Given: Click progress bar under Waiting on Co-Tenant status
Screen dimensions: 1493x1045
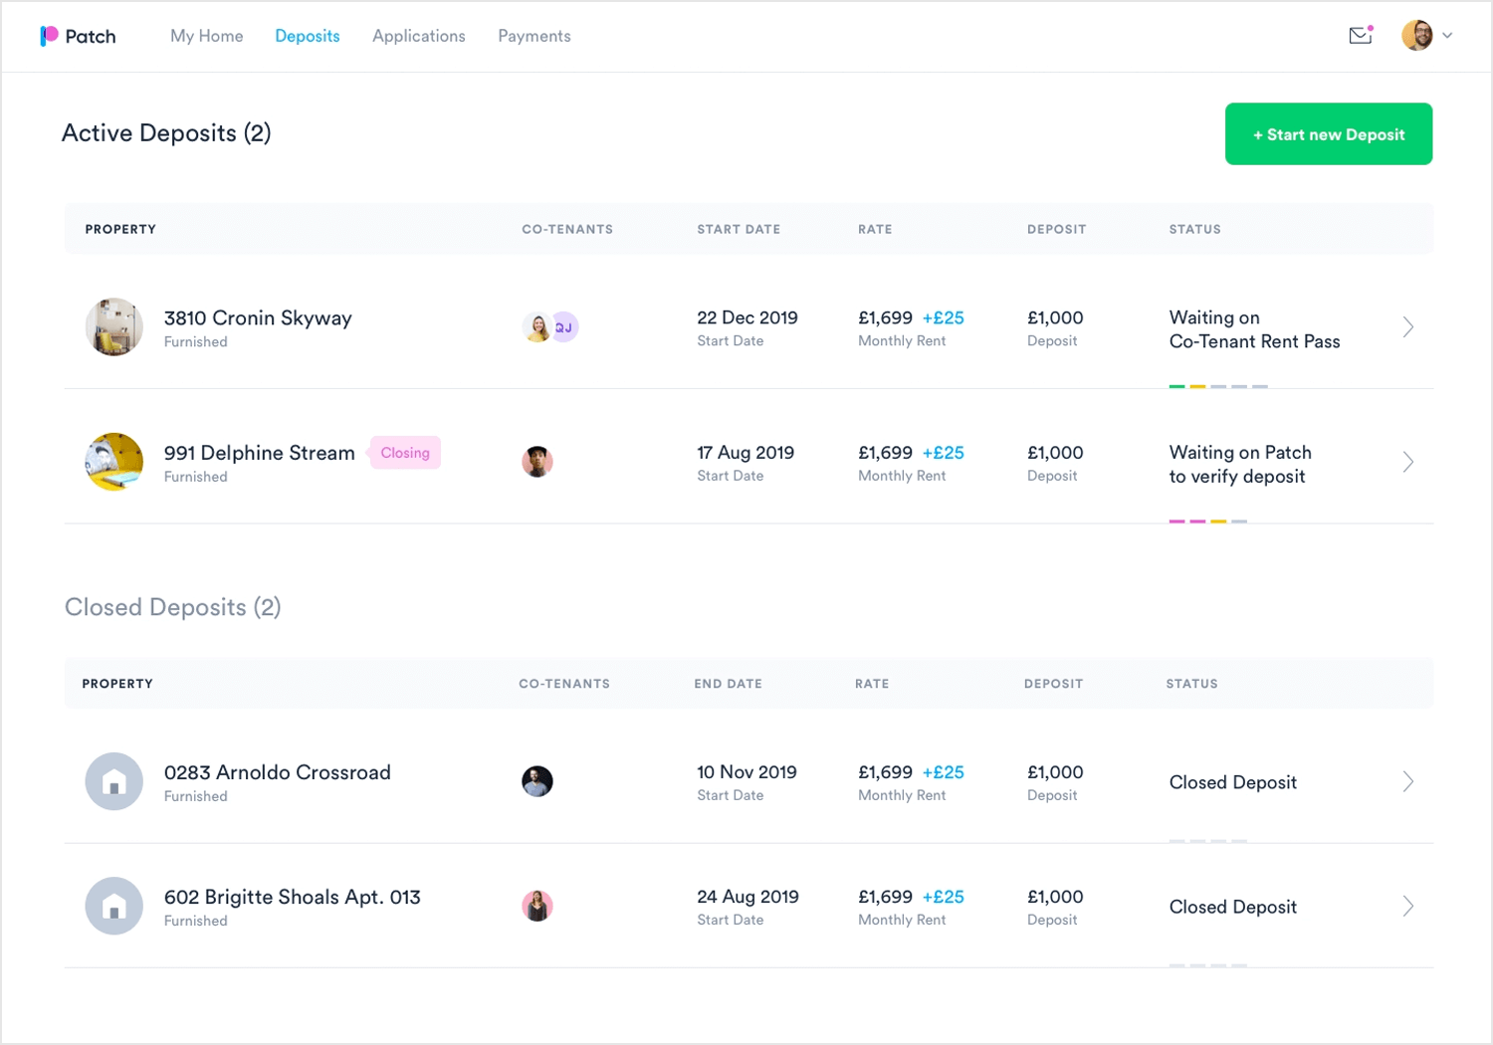Looking at the screenshot, I should pos(1218,386).
